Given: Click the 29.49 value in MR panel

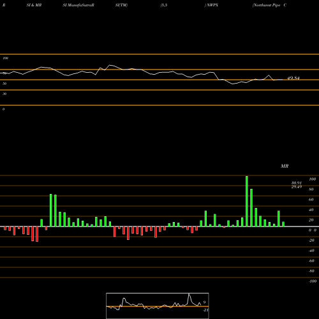Looking at the screenshot, I should pos(297,187).
